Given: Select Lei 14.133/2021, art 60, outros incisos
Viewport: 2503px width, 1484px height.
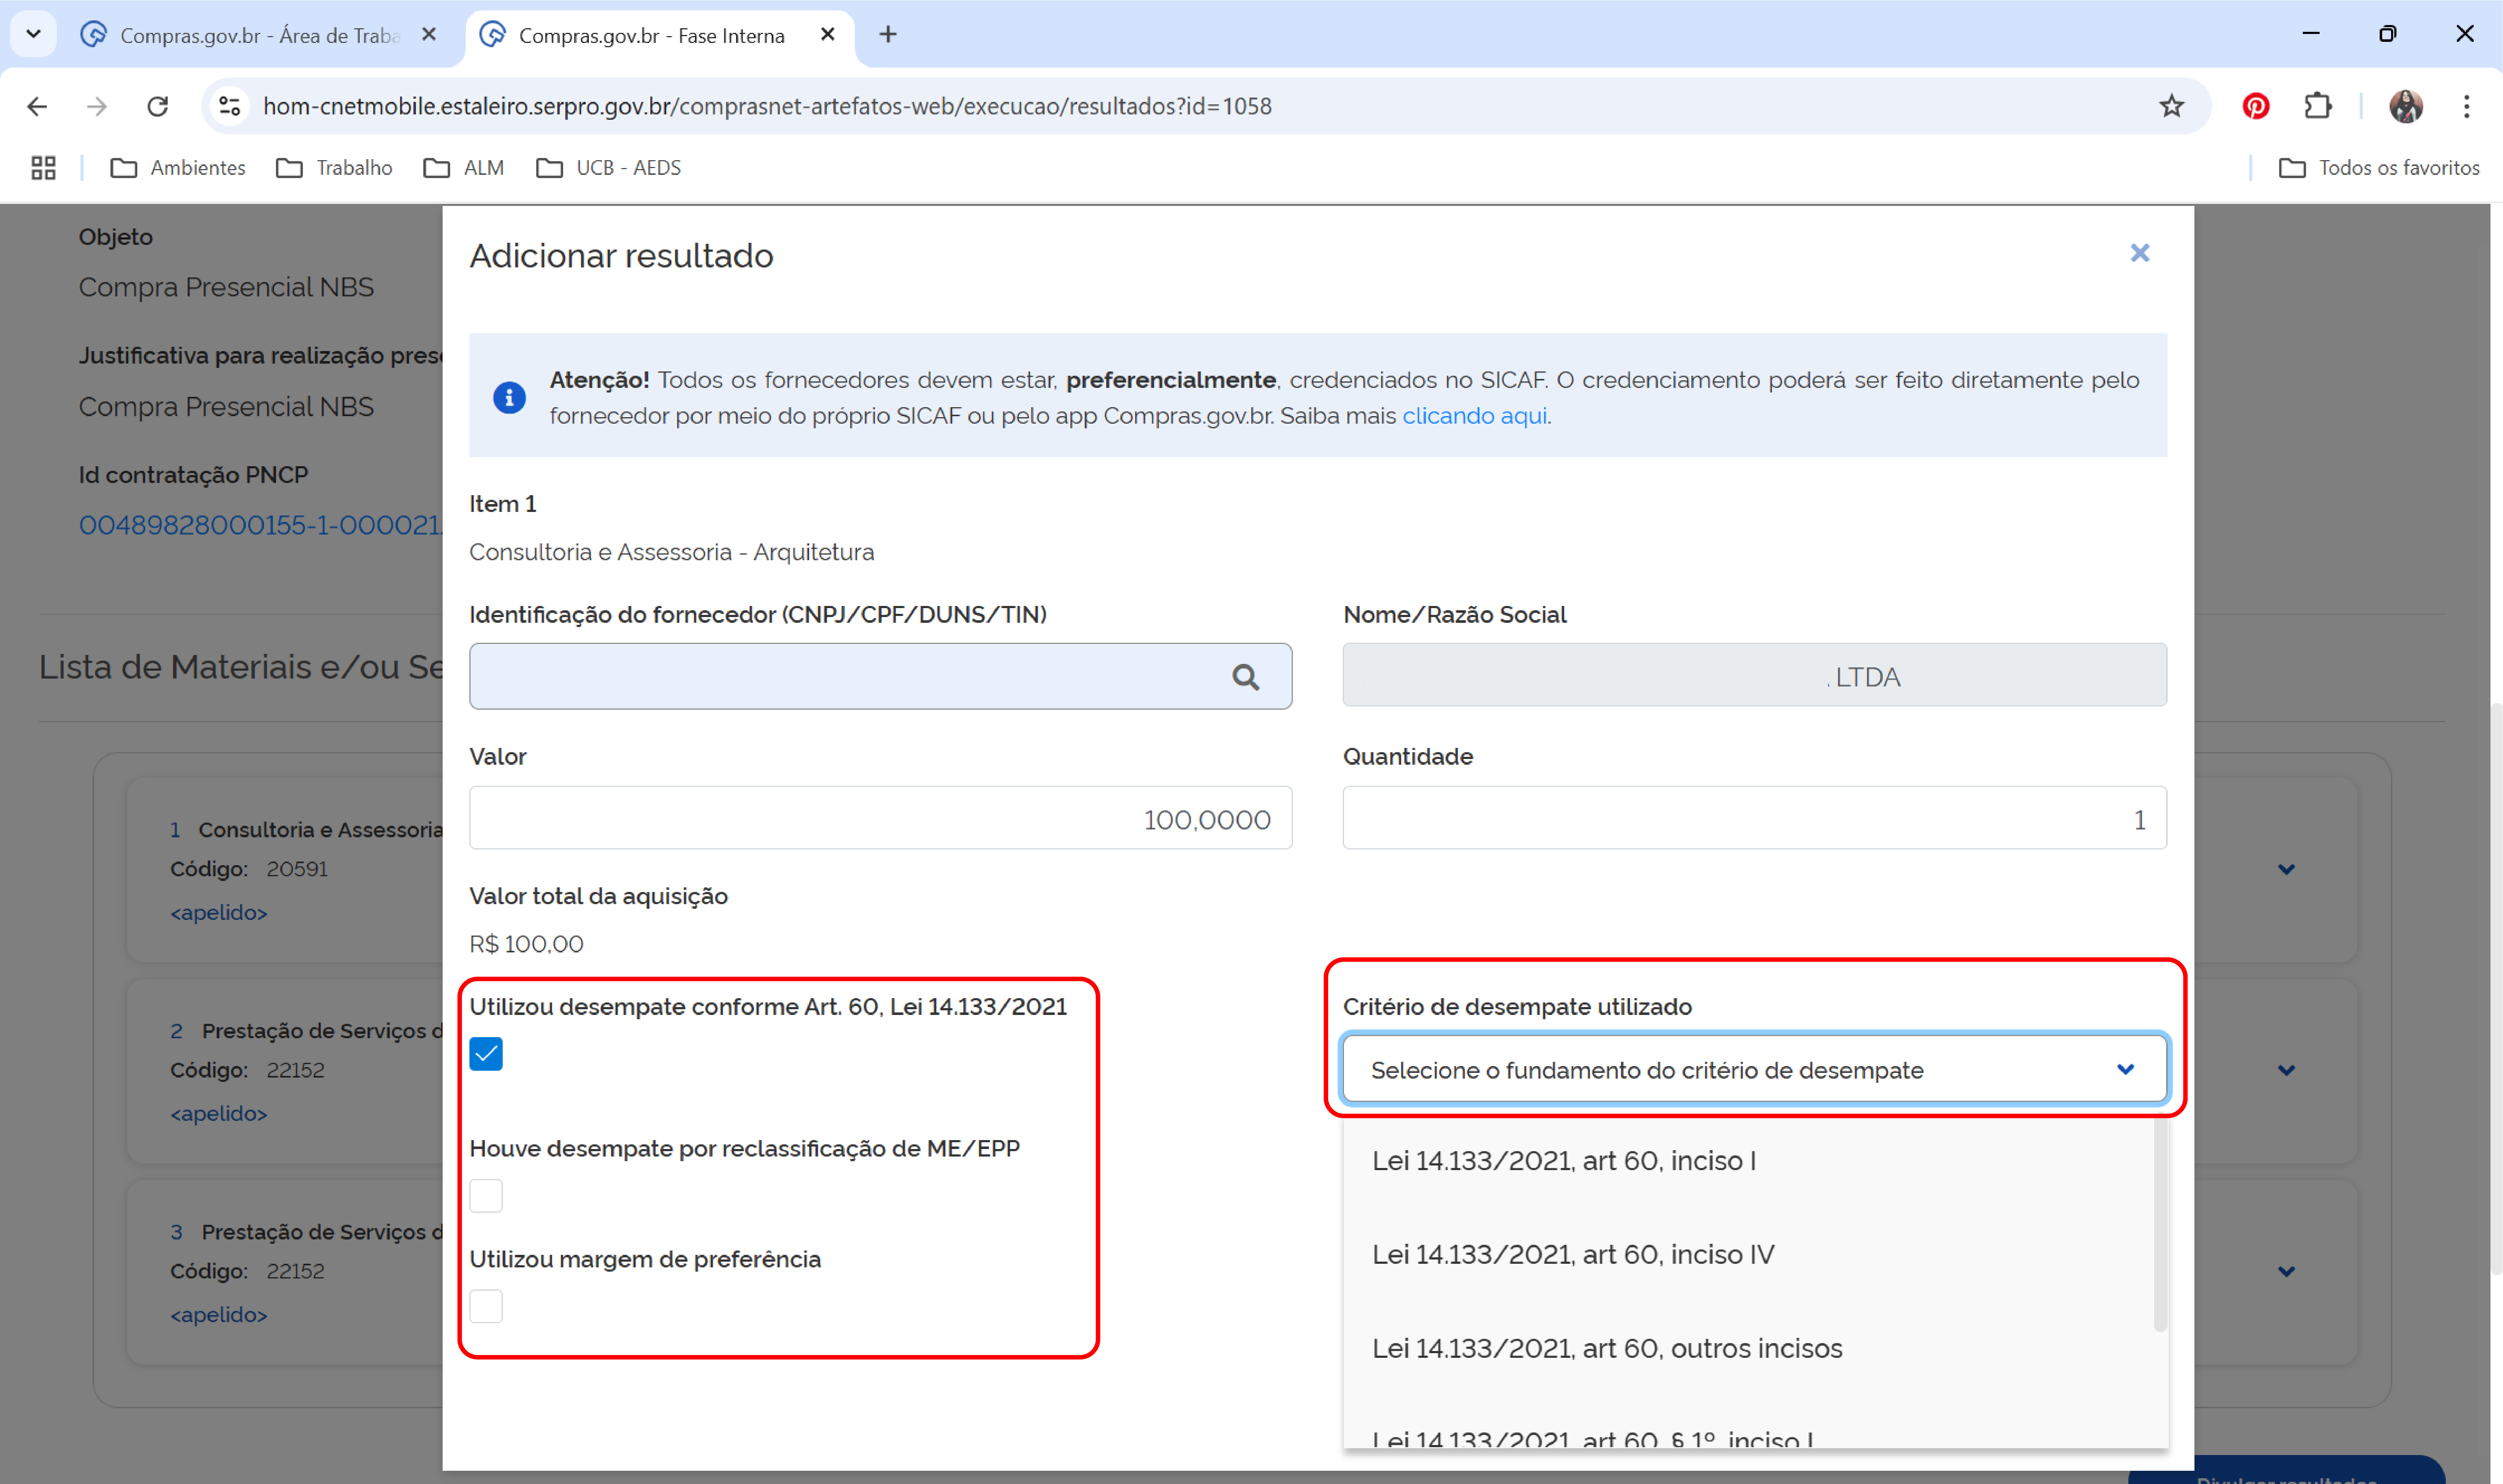Looking at the screenshot, I should [1748, 1349].
